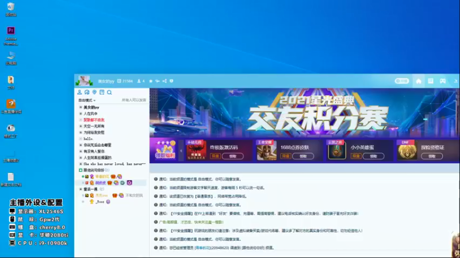This screenshot has height=258, width=460.
Task: Expand the 有没有人爱你 channel node
Action: tap(80, 151)
